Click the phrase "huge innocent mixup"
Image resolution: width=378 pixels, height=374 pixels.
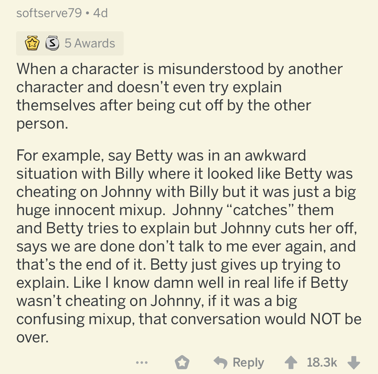tap(89, 210)
